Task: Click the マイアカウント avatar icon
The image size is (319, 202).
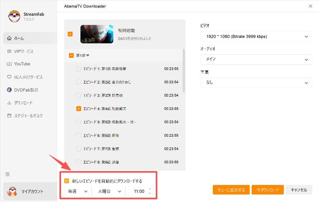Action: tap(12, 192)
